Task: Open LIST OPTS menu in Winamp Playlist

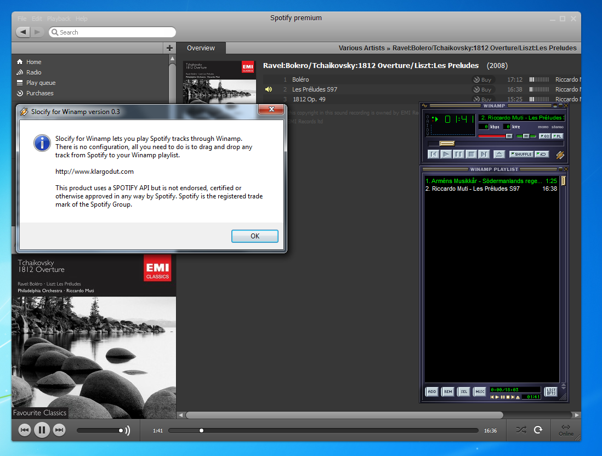Action: click(x=551, y=391)
